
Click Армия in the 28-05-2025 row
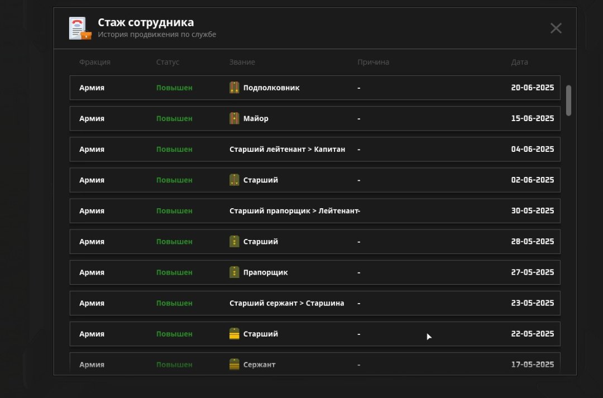92,242
